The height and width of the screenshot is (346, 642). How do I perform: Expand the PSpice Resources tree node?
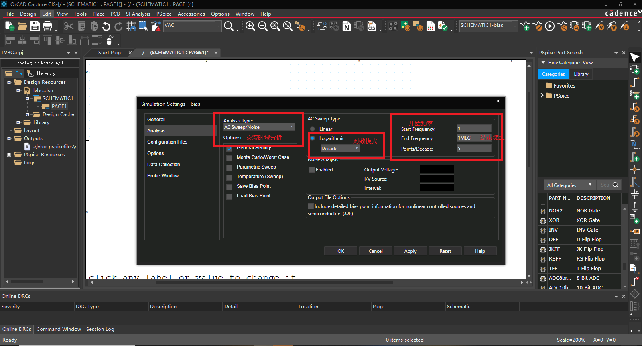(x=9, y=155)
